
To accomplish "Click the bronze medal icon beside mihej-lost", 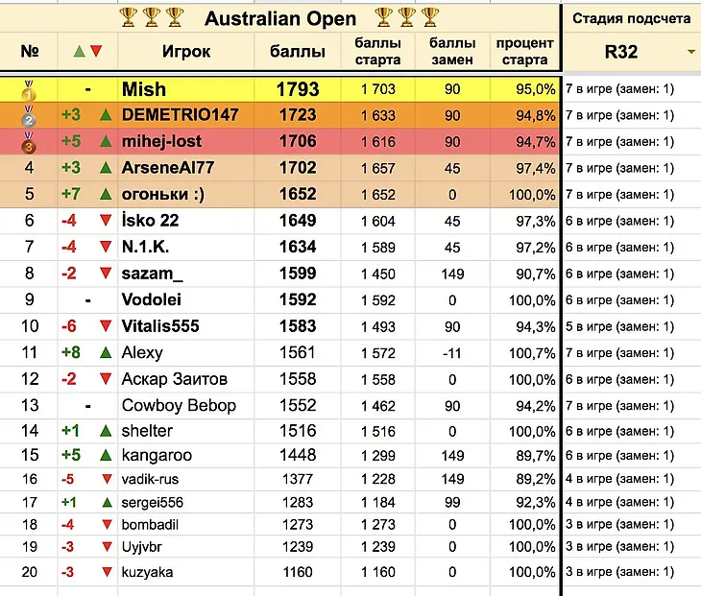I will [x=29, y=142].
